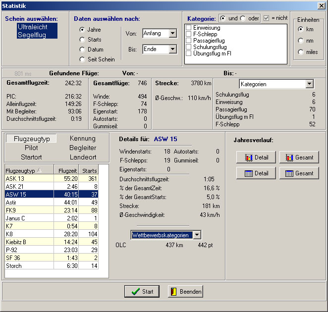
Task: Select the 'und' category radio button
Action: [223, 18]
